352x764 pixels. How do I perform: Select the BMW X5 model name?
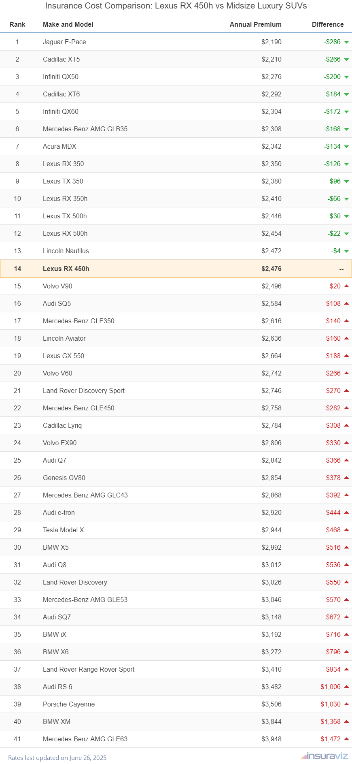(x=56, y=547)
